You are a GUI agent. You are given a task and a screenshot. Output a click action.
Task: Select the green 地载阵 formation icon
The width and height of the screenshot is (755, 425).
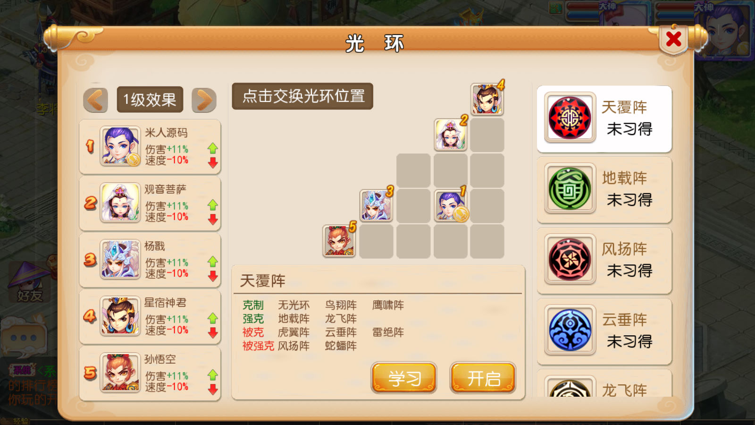click(x=570, y=188)
